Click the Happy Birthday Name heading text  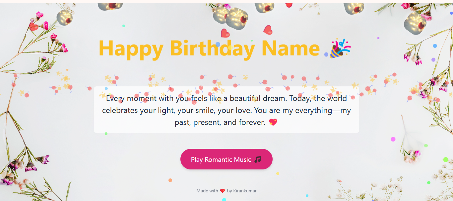point(209,49)
